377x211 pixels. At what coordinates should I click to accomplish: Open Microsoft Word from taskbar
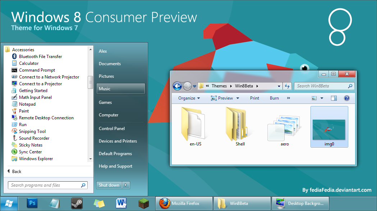[x=121, y=203]
